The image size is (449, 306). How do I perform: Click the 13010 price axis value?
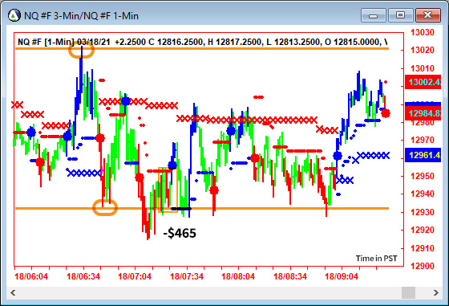point(423,68)
